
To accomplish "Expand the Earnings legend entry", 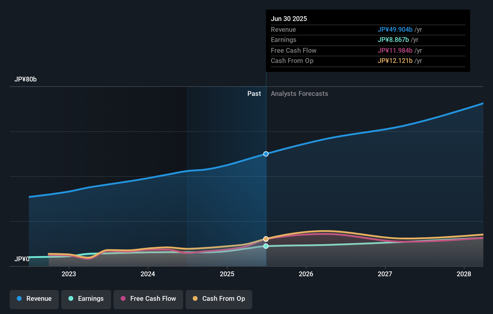I will click(x=86, y=299).
